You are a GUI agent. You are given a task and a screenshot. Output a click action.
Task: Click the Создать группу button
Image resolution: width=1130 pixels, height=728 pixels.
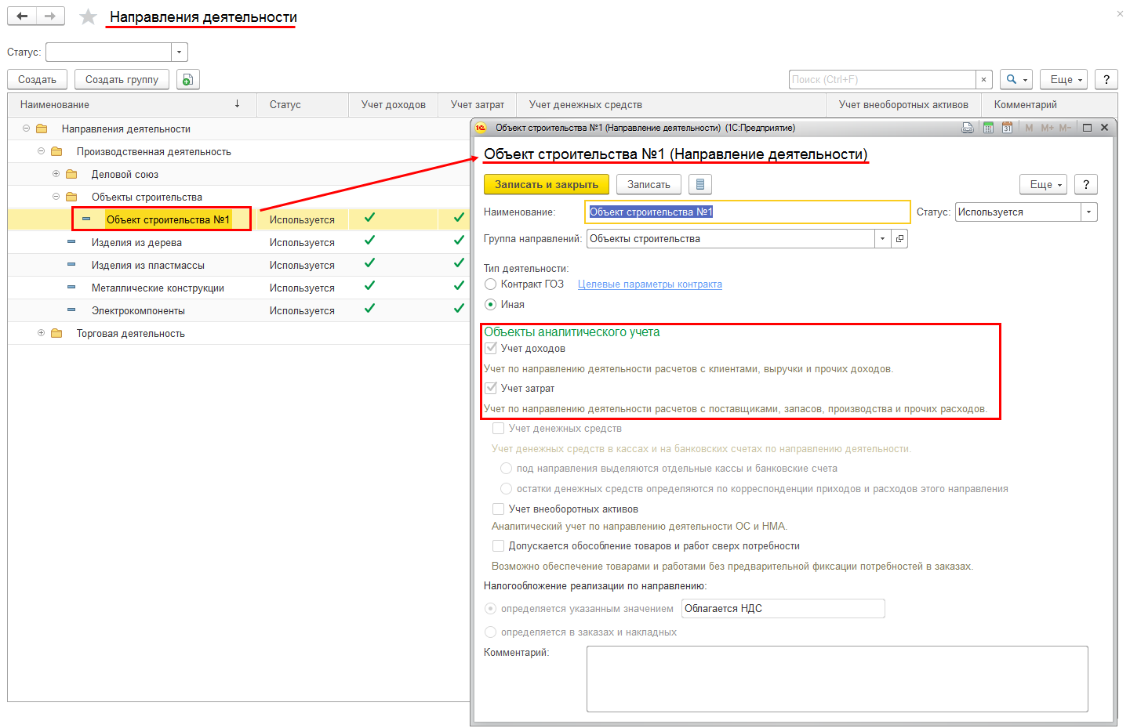click(122, 79)
